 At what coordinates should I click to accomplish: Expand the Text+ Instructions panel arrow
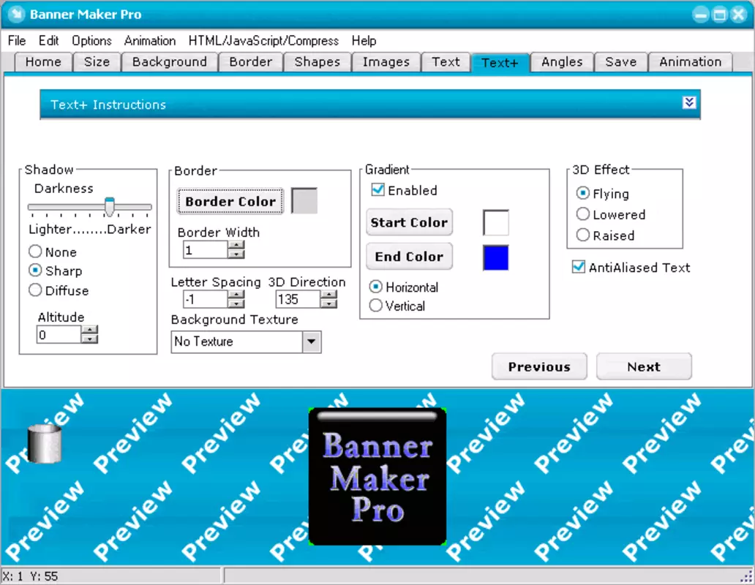[x=689, y=102]
